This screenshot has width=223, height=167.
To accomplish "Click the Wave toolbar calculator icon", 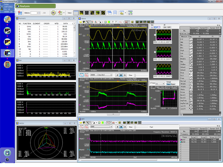I will [x=132, y=22].
